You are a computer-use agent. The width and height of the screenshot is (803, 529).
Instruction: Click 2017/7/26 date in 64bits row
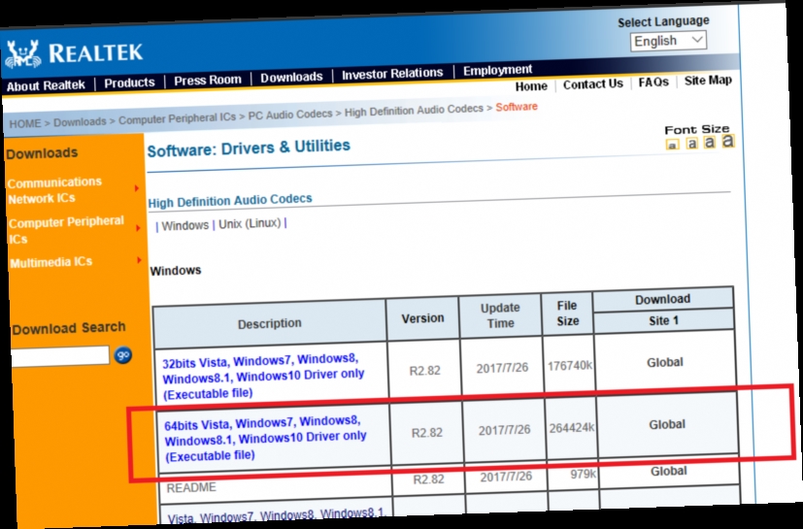click(504, 430)
